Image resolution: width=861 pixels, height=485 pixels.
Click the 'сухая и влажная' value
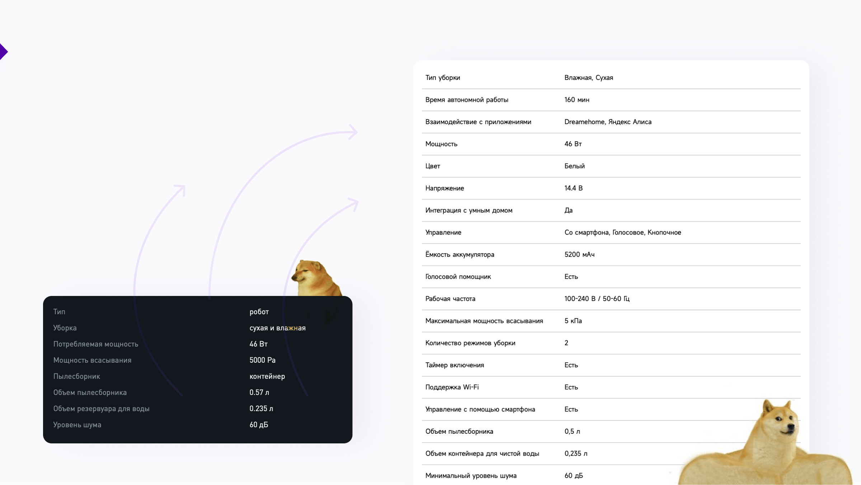(x=277, y=328)
